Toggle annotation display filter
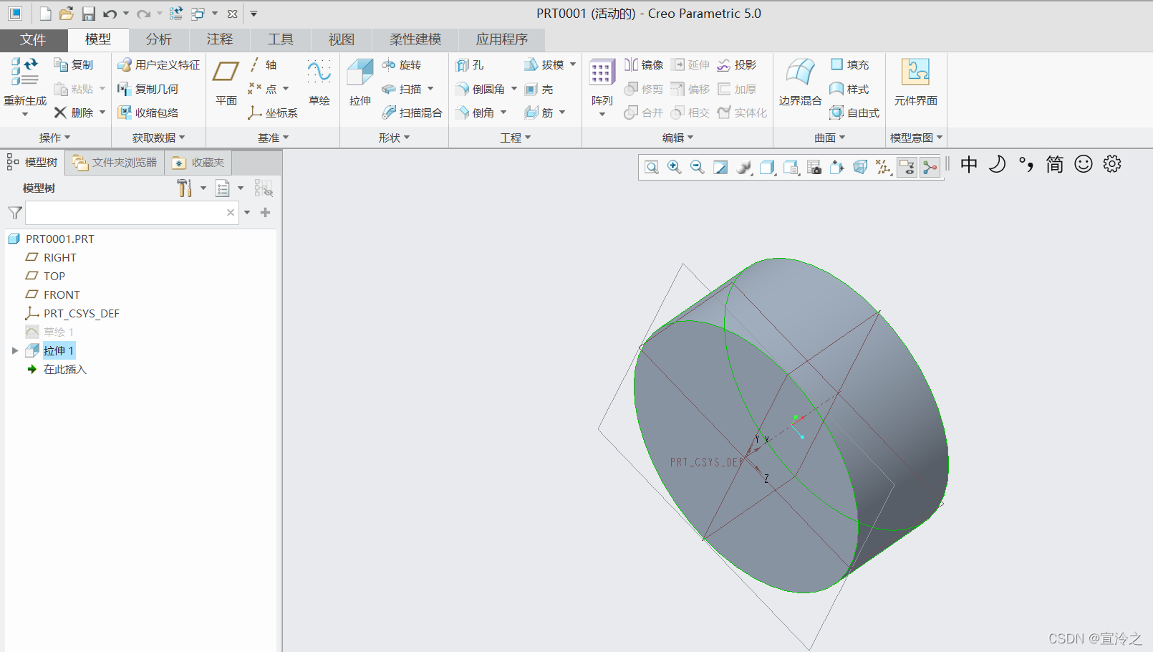 [x=907, y=168]
